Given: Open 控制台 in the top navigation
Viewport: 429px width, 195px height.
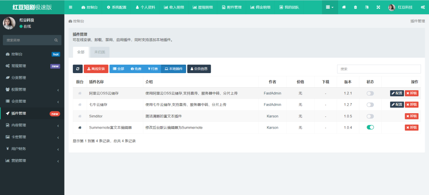Looking at the screenshot, I should tap(90, 8).
